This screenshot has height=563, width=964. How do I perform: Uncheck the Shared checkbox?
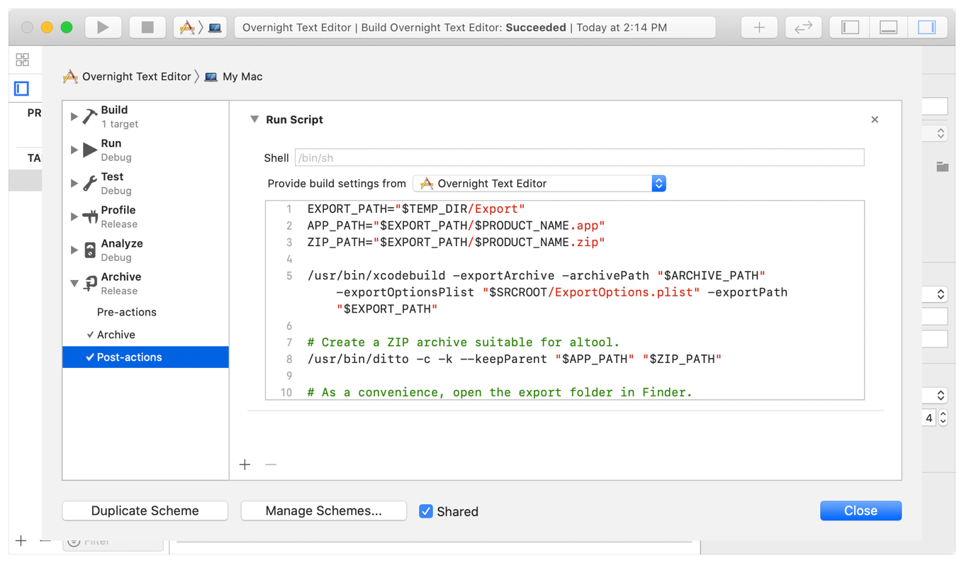(426, 511)
